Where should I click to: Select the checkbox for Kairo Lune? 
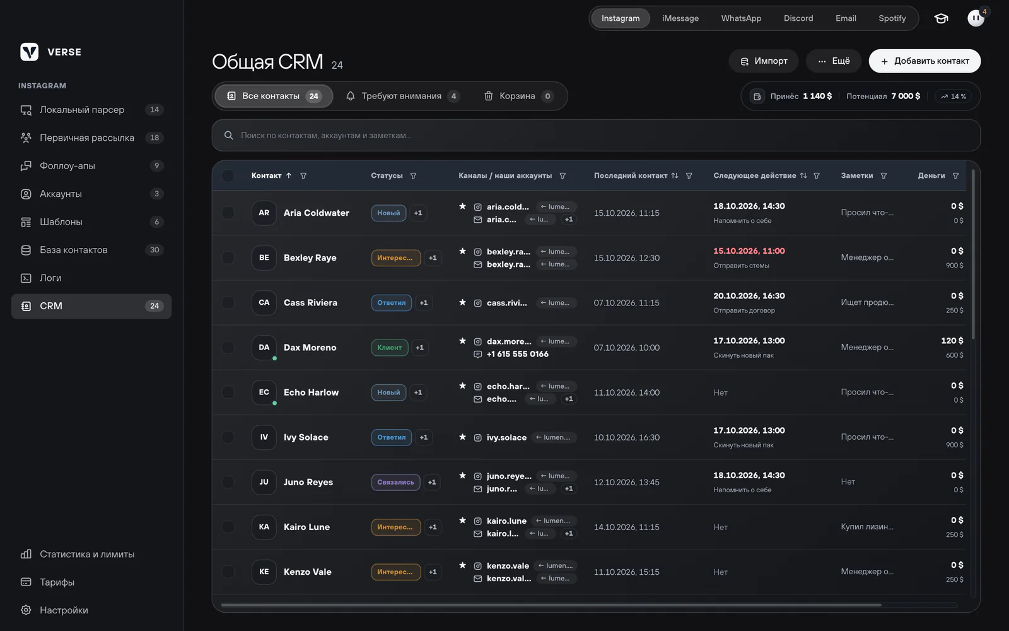pos(228,527)
